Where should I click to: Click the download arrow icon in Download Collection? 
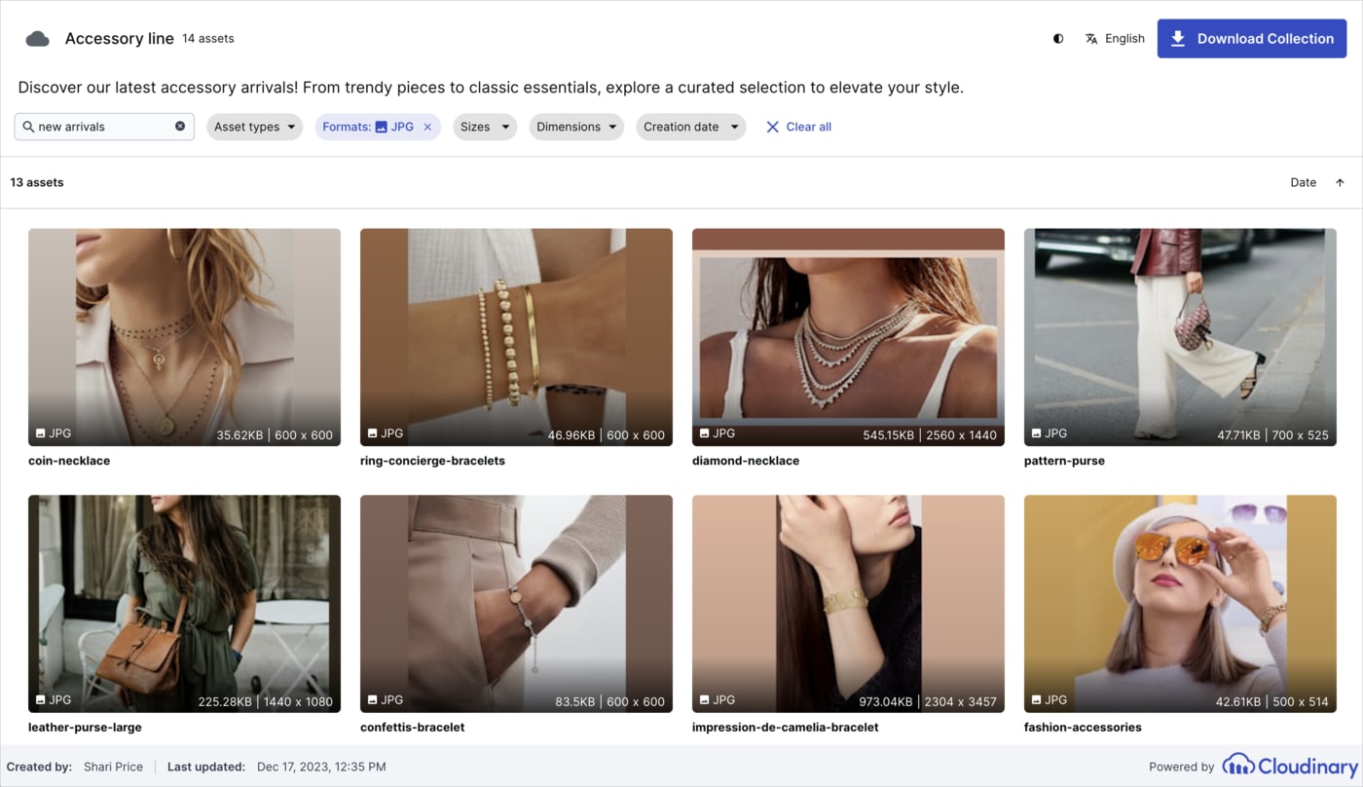tap(1178, 39)
